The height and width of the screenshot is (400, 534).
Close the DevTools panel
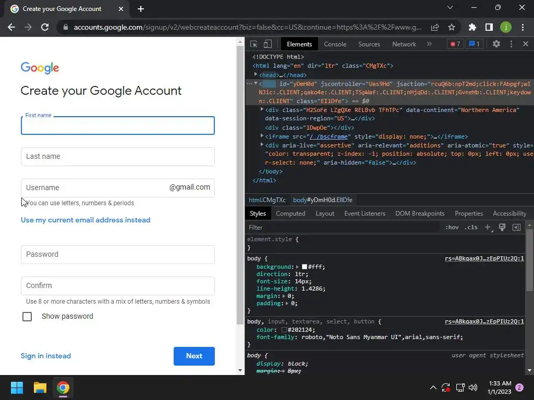pos(526,44)
